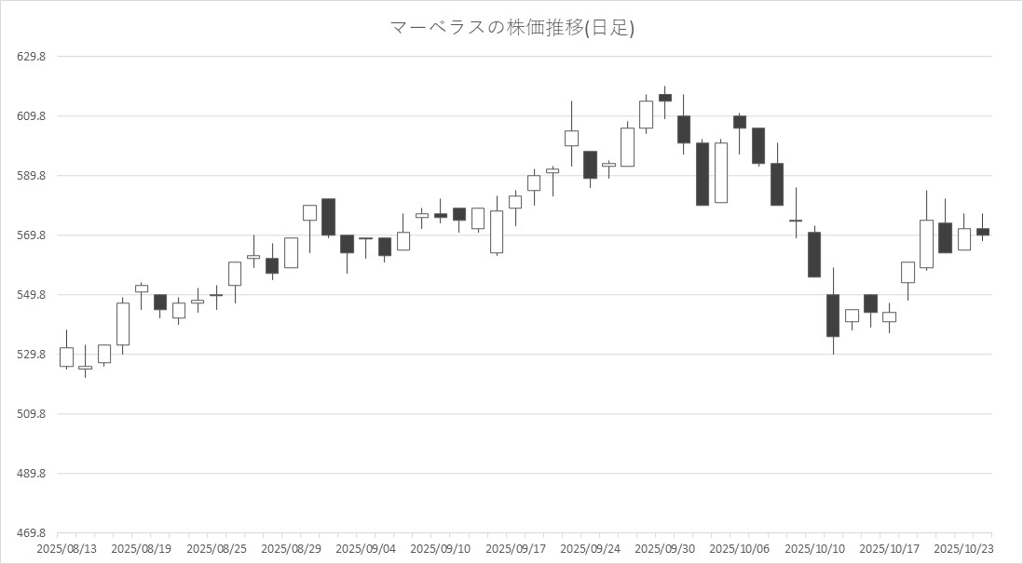Click the 589.8 price axis label

(x=31, y=176)
